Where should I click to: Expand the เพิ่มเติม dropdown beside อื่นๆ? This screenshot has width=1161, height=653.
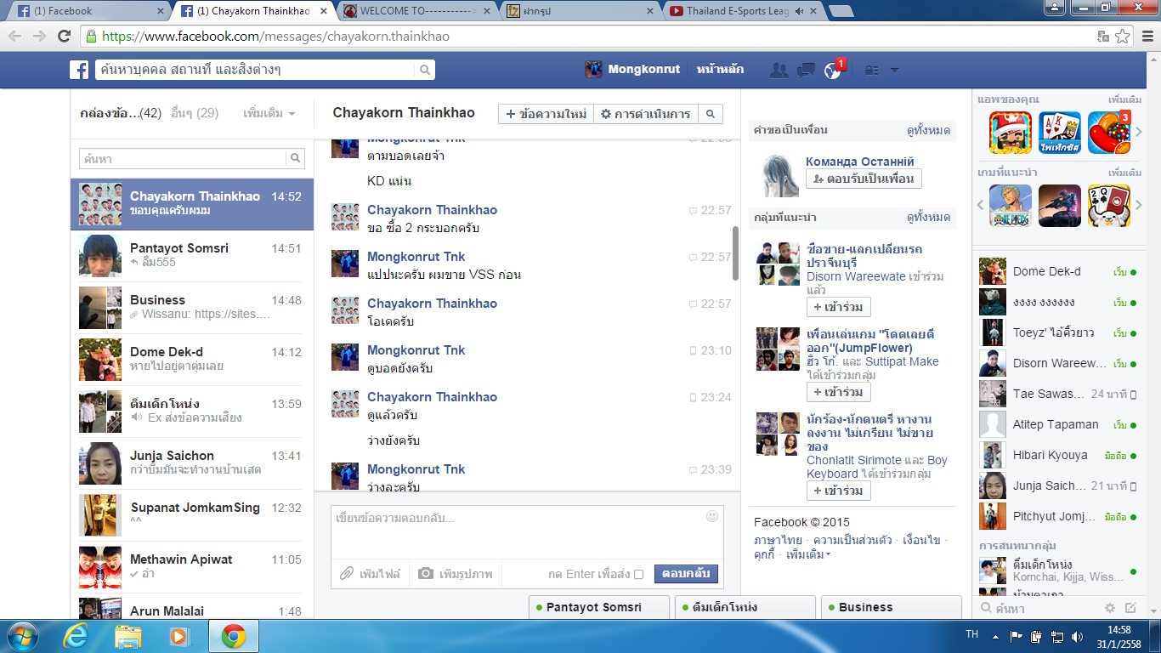tap(269, 113)
